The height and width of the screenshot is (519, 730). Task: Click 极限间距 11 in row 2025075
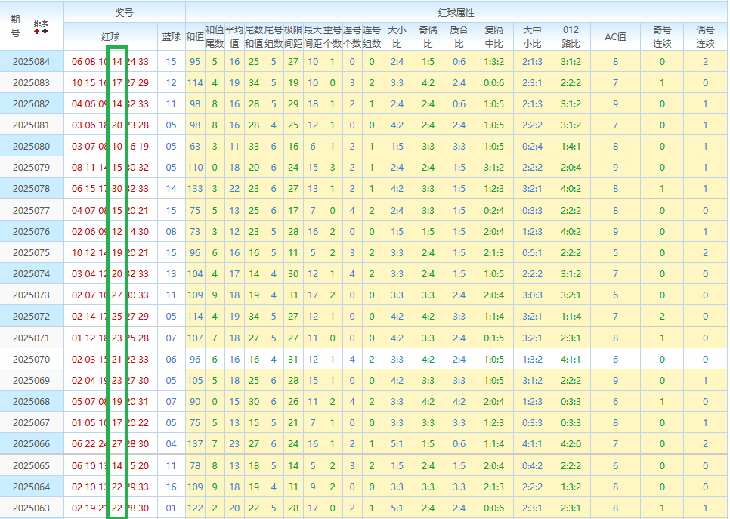tap(293, 253)
